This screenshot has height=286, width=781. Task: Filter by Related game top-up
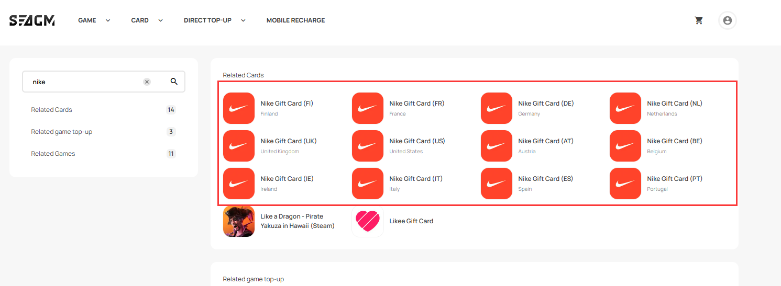point(61,132)
